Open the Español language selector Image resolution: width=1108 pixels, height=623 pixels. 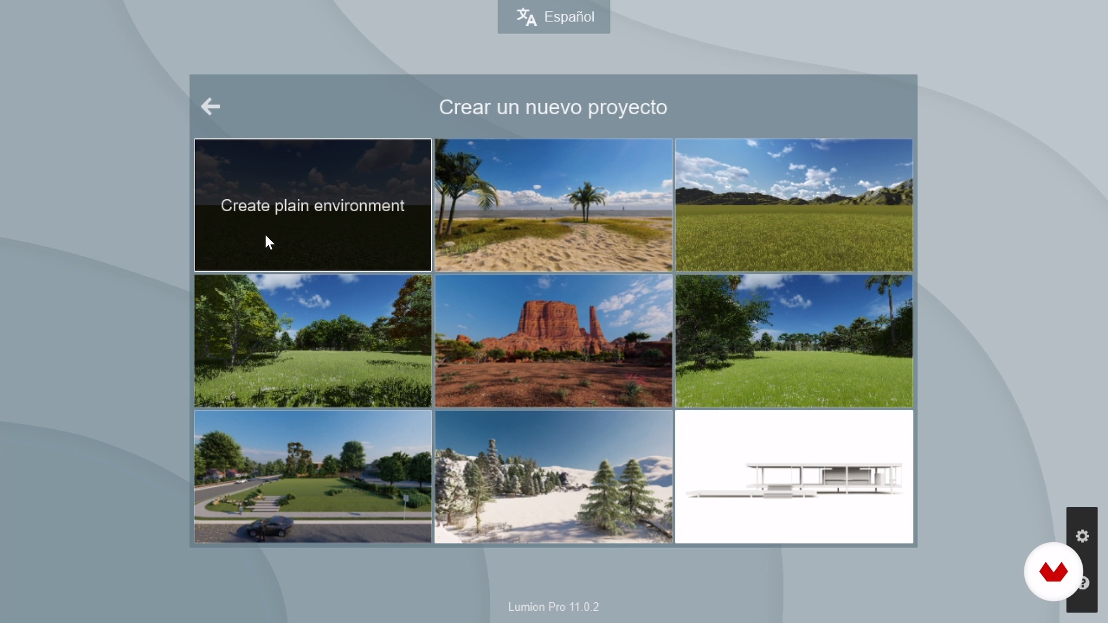coord(553,17)
